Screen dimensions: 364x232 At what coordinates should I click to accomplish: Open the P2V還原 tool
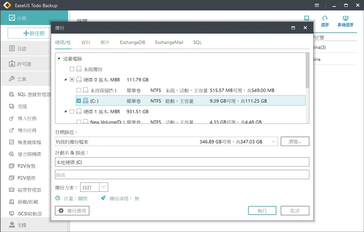point(22,178)
